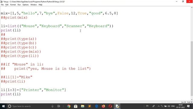The height and width of the screenshot is (109, 193).
Task: Click the "yes, Mouse is in the list" text
Action: click(59, 69)
